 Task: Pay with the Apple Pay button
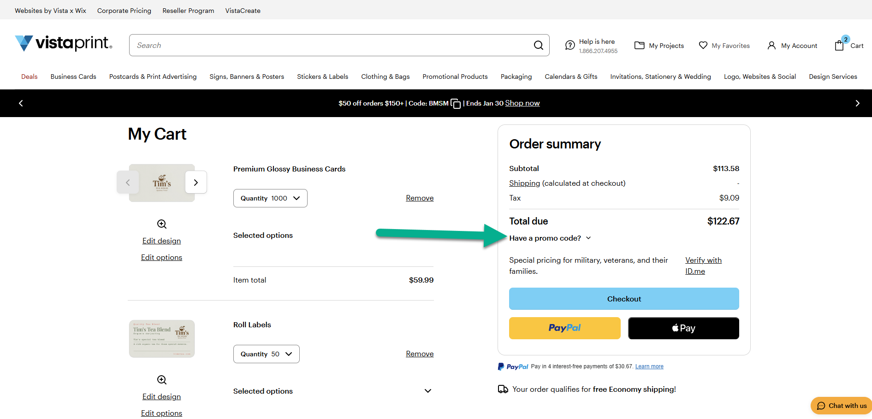683,328
